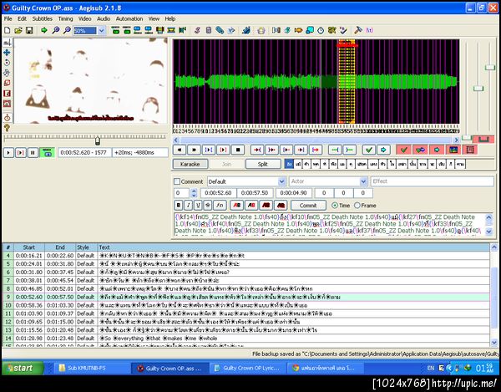The height and width of the screenshot is (392, 501).
Task: Toggle link between zoom and volume sliders
Action: click(x=483, y=139)
